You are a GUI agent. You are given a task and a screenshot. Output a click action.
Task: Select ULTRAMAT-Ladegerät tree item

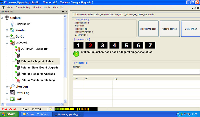[x=35, y=49]
